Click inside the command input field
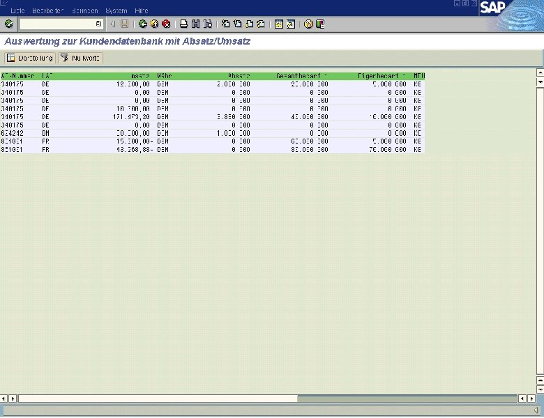 (58, 24)
